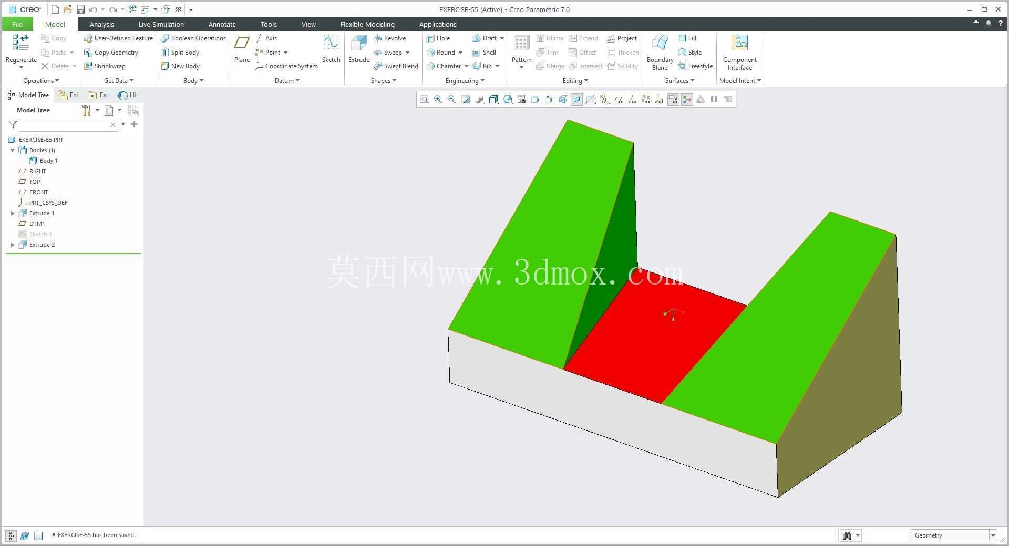Open the Flexible Modeling tab
The height and width of the screenshot is (546, 1009).
tap(367, 24)
